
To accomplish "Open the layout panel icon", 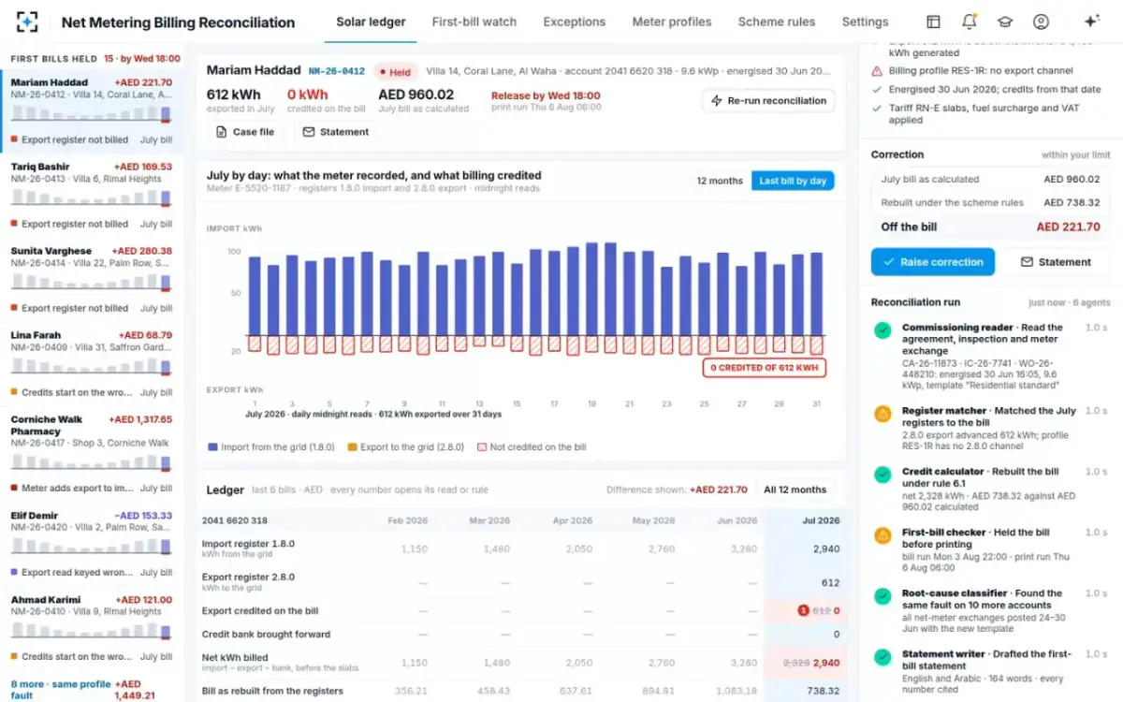I will (x=933, y=22).
